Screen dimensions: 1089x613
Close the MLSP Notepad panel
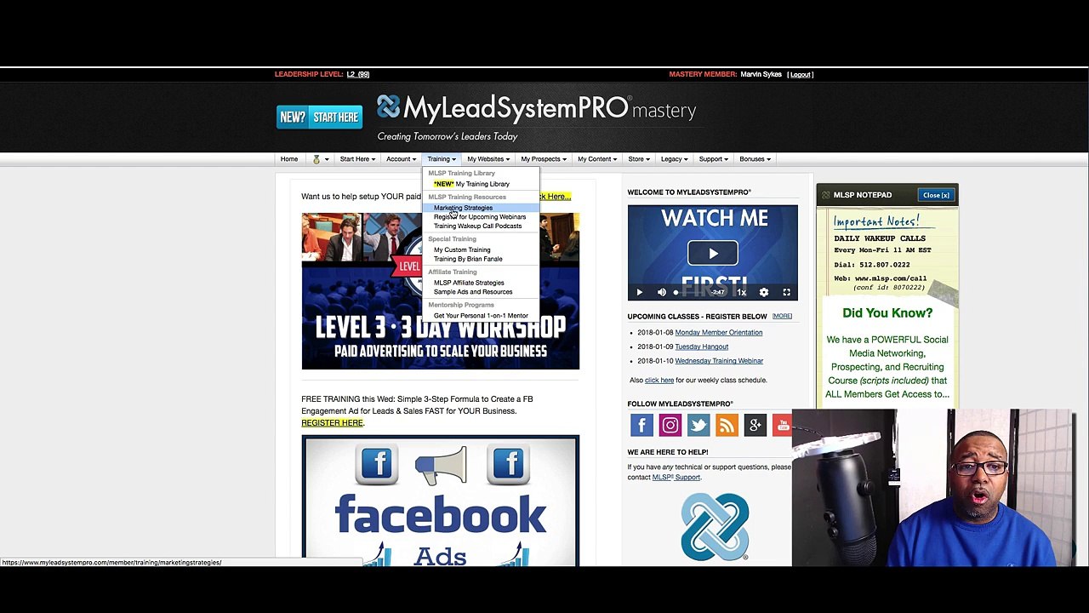[936, 195]
